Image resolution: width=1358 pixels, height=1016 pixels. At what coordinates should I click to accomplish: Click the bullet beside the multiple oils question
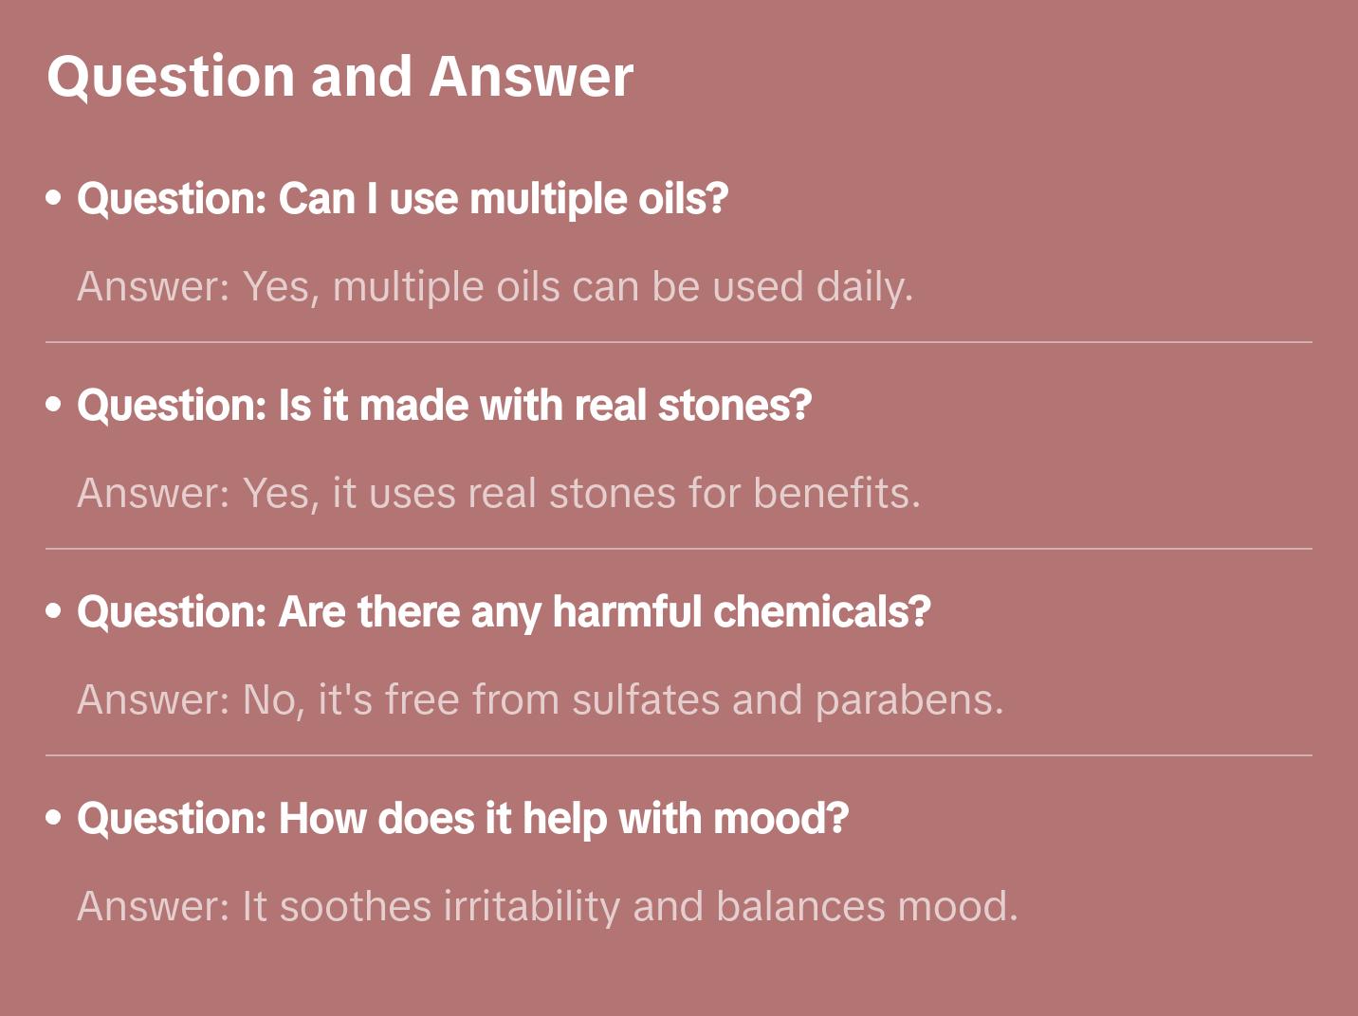[54, 198]
